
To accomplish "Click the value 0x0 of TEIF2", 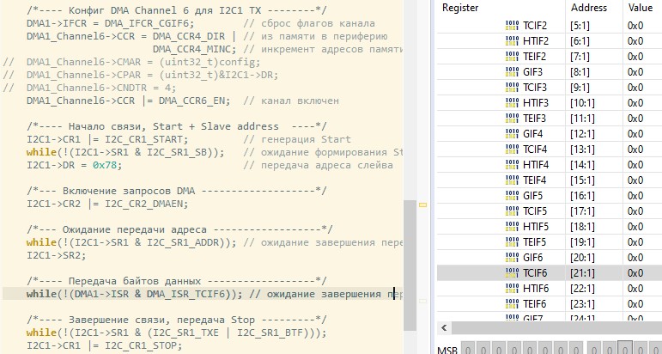I will [x=635, y=56].
